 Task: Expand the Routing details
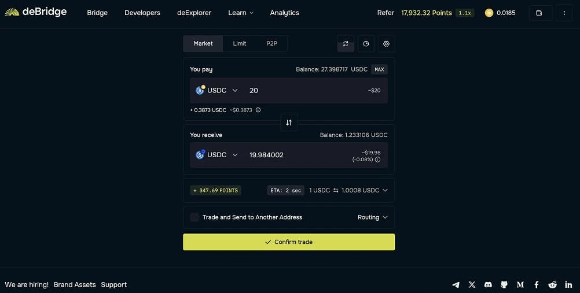pos(372,217)
